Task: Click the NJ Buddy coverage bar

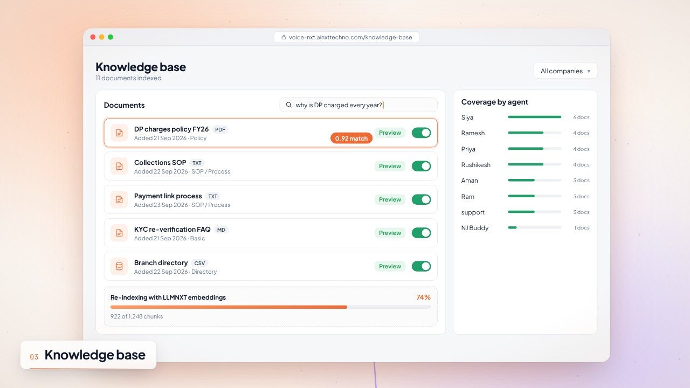Action: [534, 228]
